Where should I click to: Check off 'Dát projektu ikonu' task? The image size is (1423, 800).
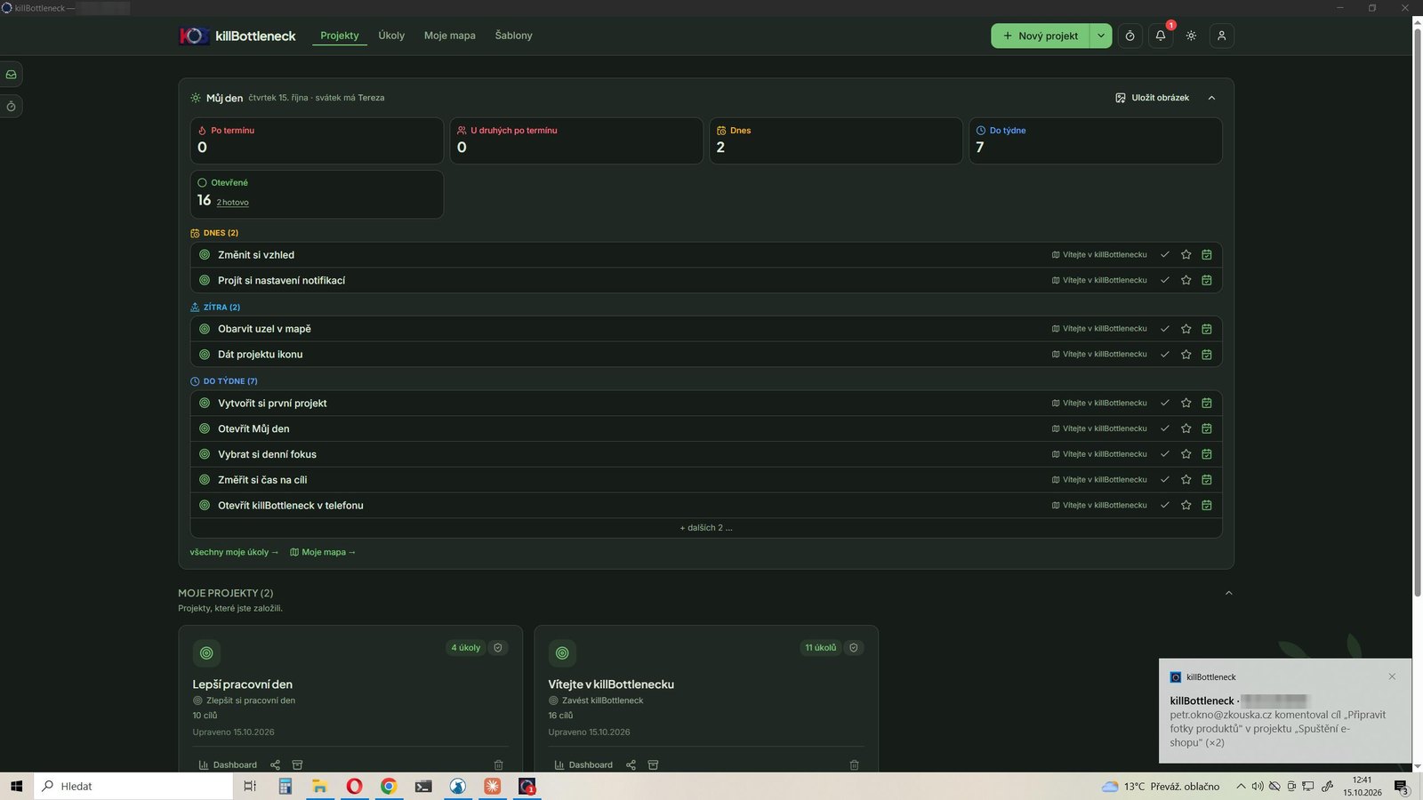pyautogui.click(x=1165, y=355)
